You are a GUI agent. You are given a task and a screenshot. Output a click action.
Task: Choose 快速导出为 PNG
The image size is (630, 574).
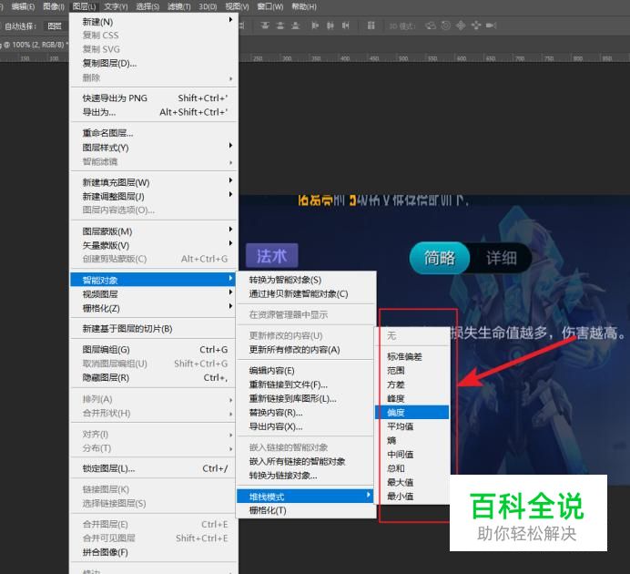153,98
